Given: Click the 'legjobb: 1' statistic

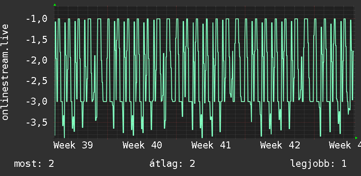Looking at the screenshot, I should 319,164.
